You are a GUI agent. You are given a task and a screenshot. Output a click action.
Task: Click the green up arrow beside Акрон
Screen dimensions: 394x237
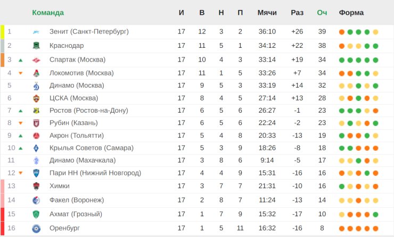[x=21, y=136]
